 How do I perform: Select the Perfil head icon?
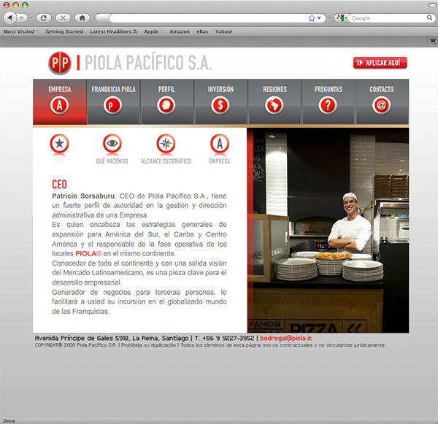click(x=166, y=105)
